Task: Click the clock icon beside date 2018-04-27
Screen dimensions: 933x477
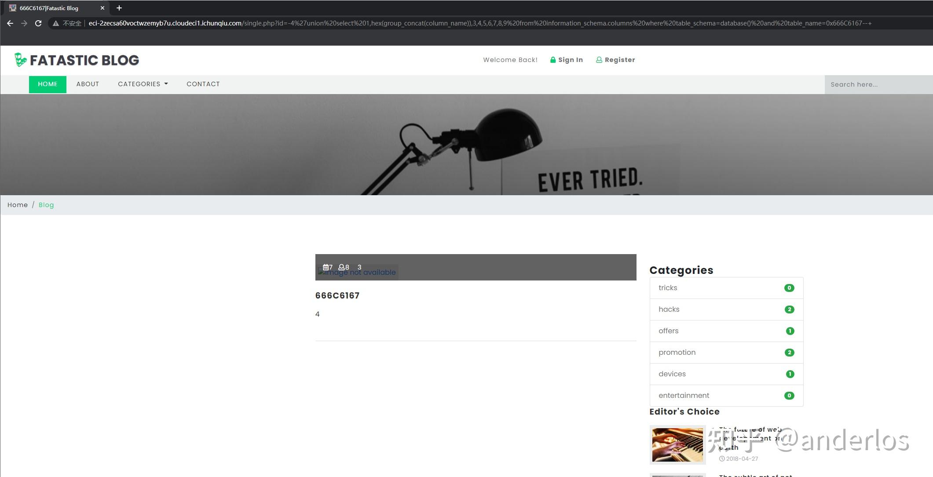Action: 721,458
